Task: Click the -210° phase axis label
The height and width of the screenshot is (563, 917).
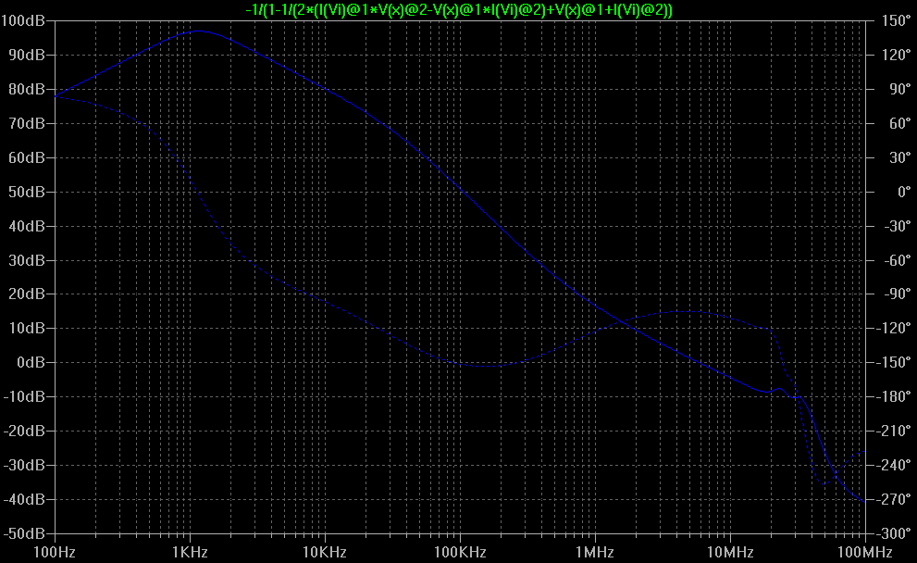Action: (x=894, y=432)
